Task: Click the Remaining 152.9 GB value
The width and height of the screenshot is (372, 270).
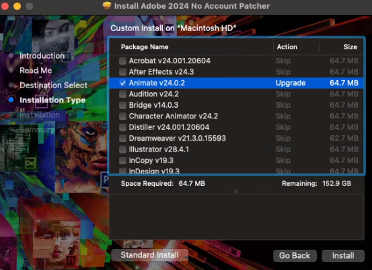Action: (x=336, y=184)
